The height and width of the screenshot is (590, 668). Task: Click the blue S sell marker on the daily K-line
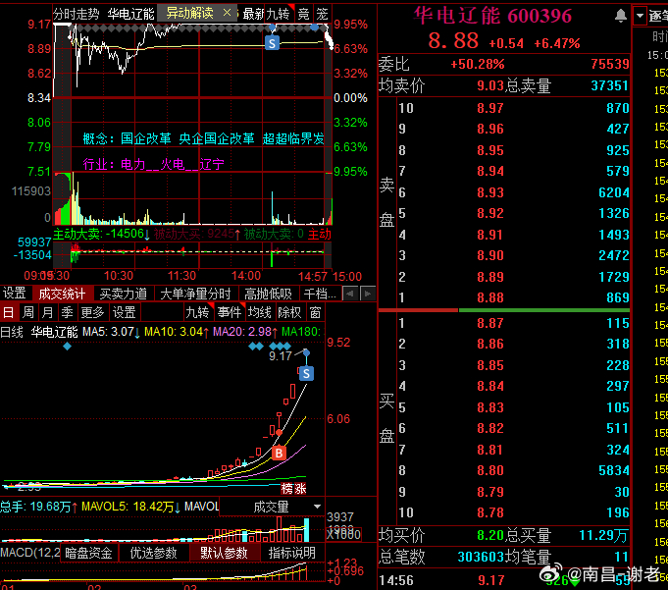pos(306,374)
